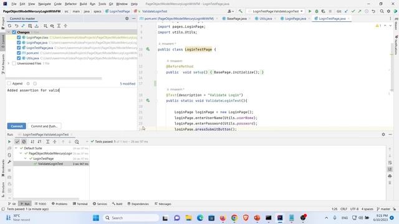Toggle Show Ignored tests button
The width and height of the screenshot is (399, 224).
pyautogui.click(x=24, y=142)
